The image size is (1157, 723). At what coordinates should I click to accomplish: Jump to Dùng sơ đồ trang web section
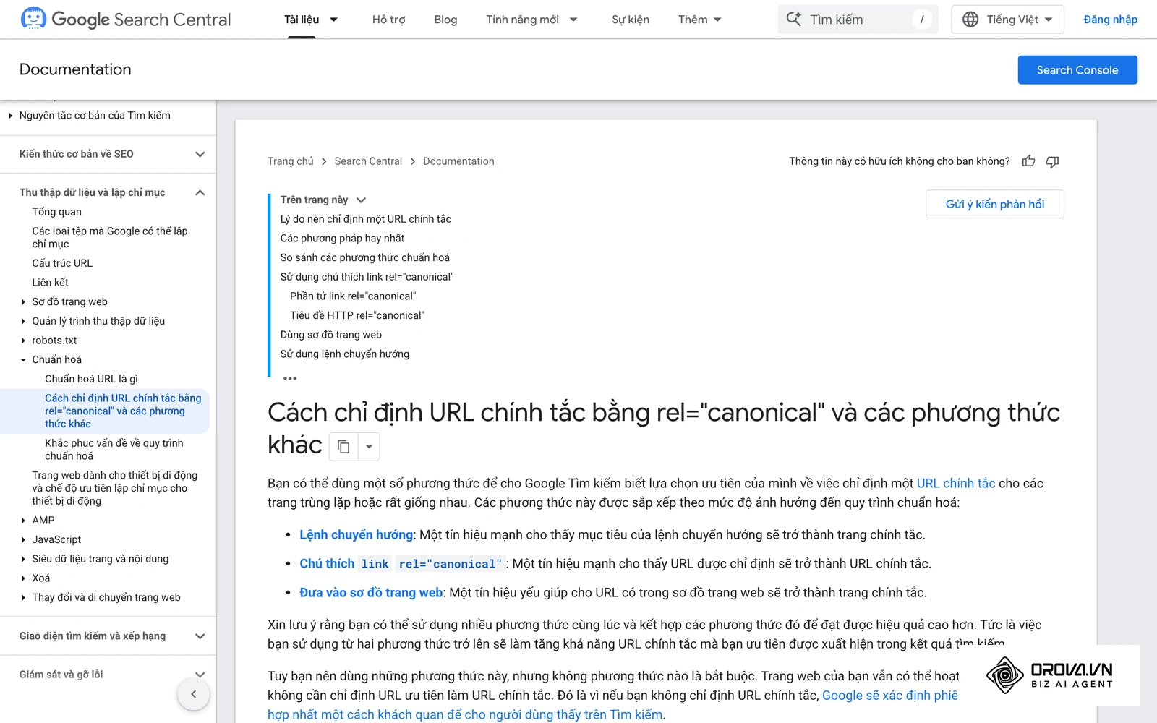[x=331, y=335]
